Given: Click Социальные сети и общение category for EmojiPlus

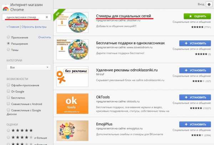Looking at the screenshot, I should [x=192, y=130].
